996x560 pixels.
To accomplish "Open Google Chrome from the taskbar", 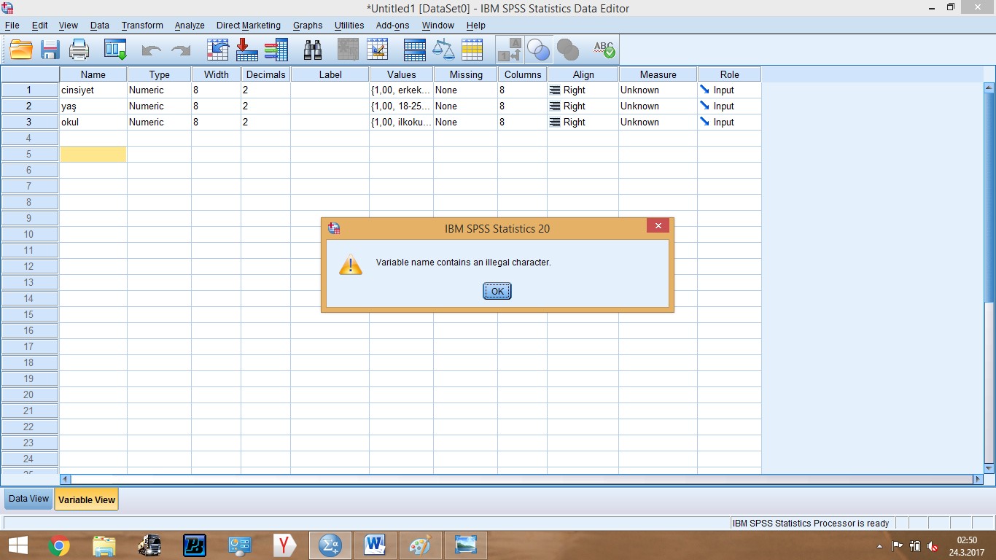I will [x=59, y=545].
